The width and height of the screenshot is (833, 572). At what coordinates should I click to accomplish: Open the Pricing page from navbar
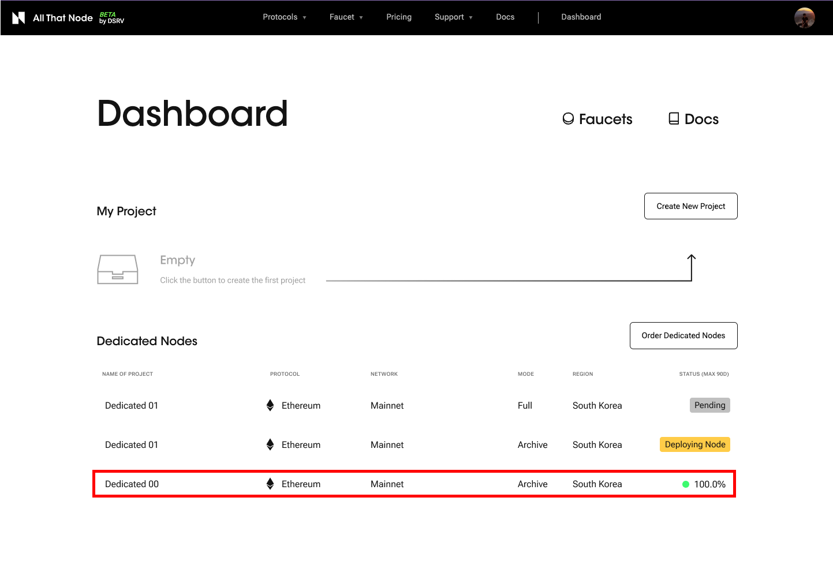coord(399,17)
